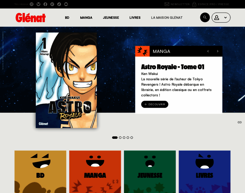245x193 pixels.
Task: Open the BD menu
Action: 67,18
